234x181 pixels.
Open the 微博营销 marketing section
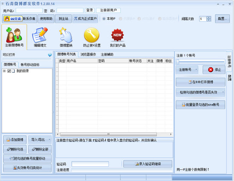(x=66, y=37)
